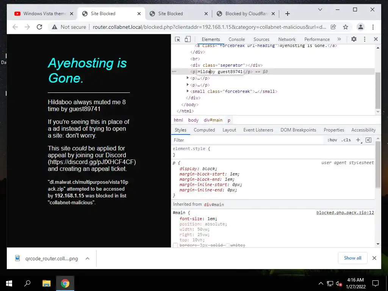This screenshot has width=388, height=291.
Task: Open taskbar search
Action: tap(27, 283)
